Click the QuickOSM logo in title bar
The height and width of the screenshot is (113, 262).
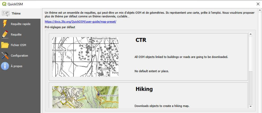click(x=3, y=4)
